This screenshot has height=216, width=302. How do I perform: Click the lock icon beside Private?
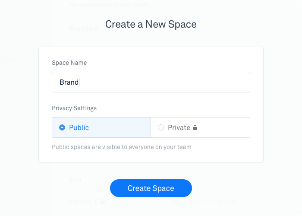[195, 128]
